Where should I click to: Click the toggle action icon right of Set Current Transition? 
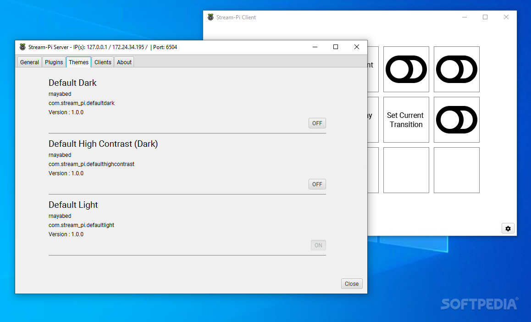click(x=457, y=120)
